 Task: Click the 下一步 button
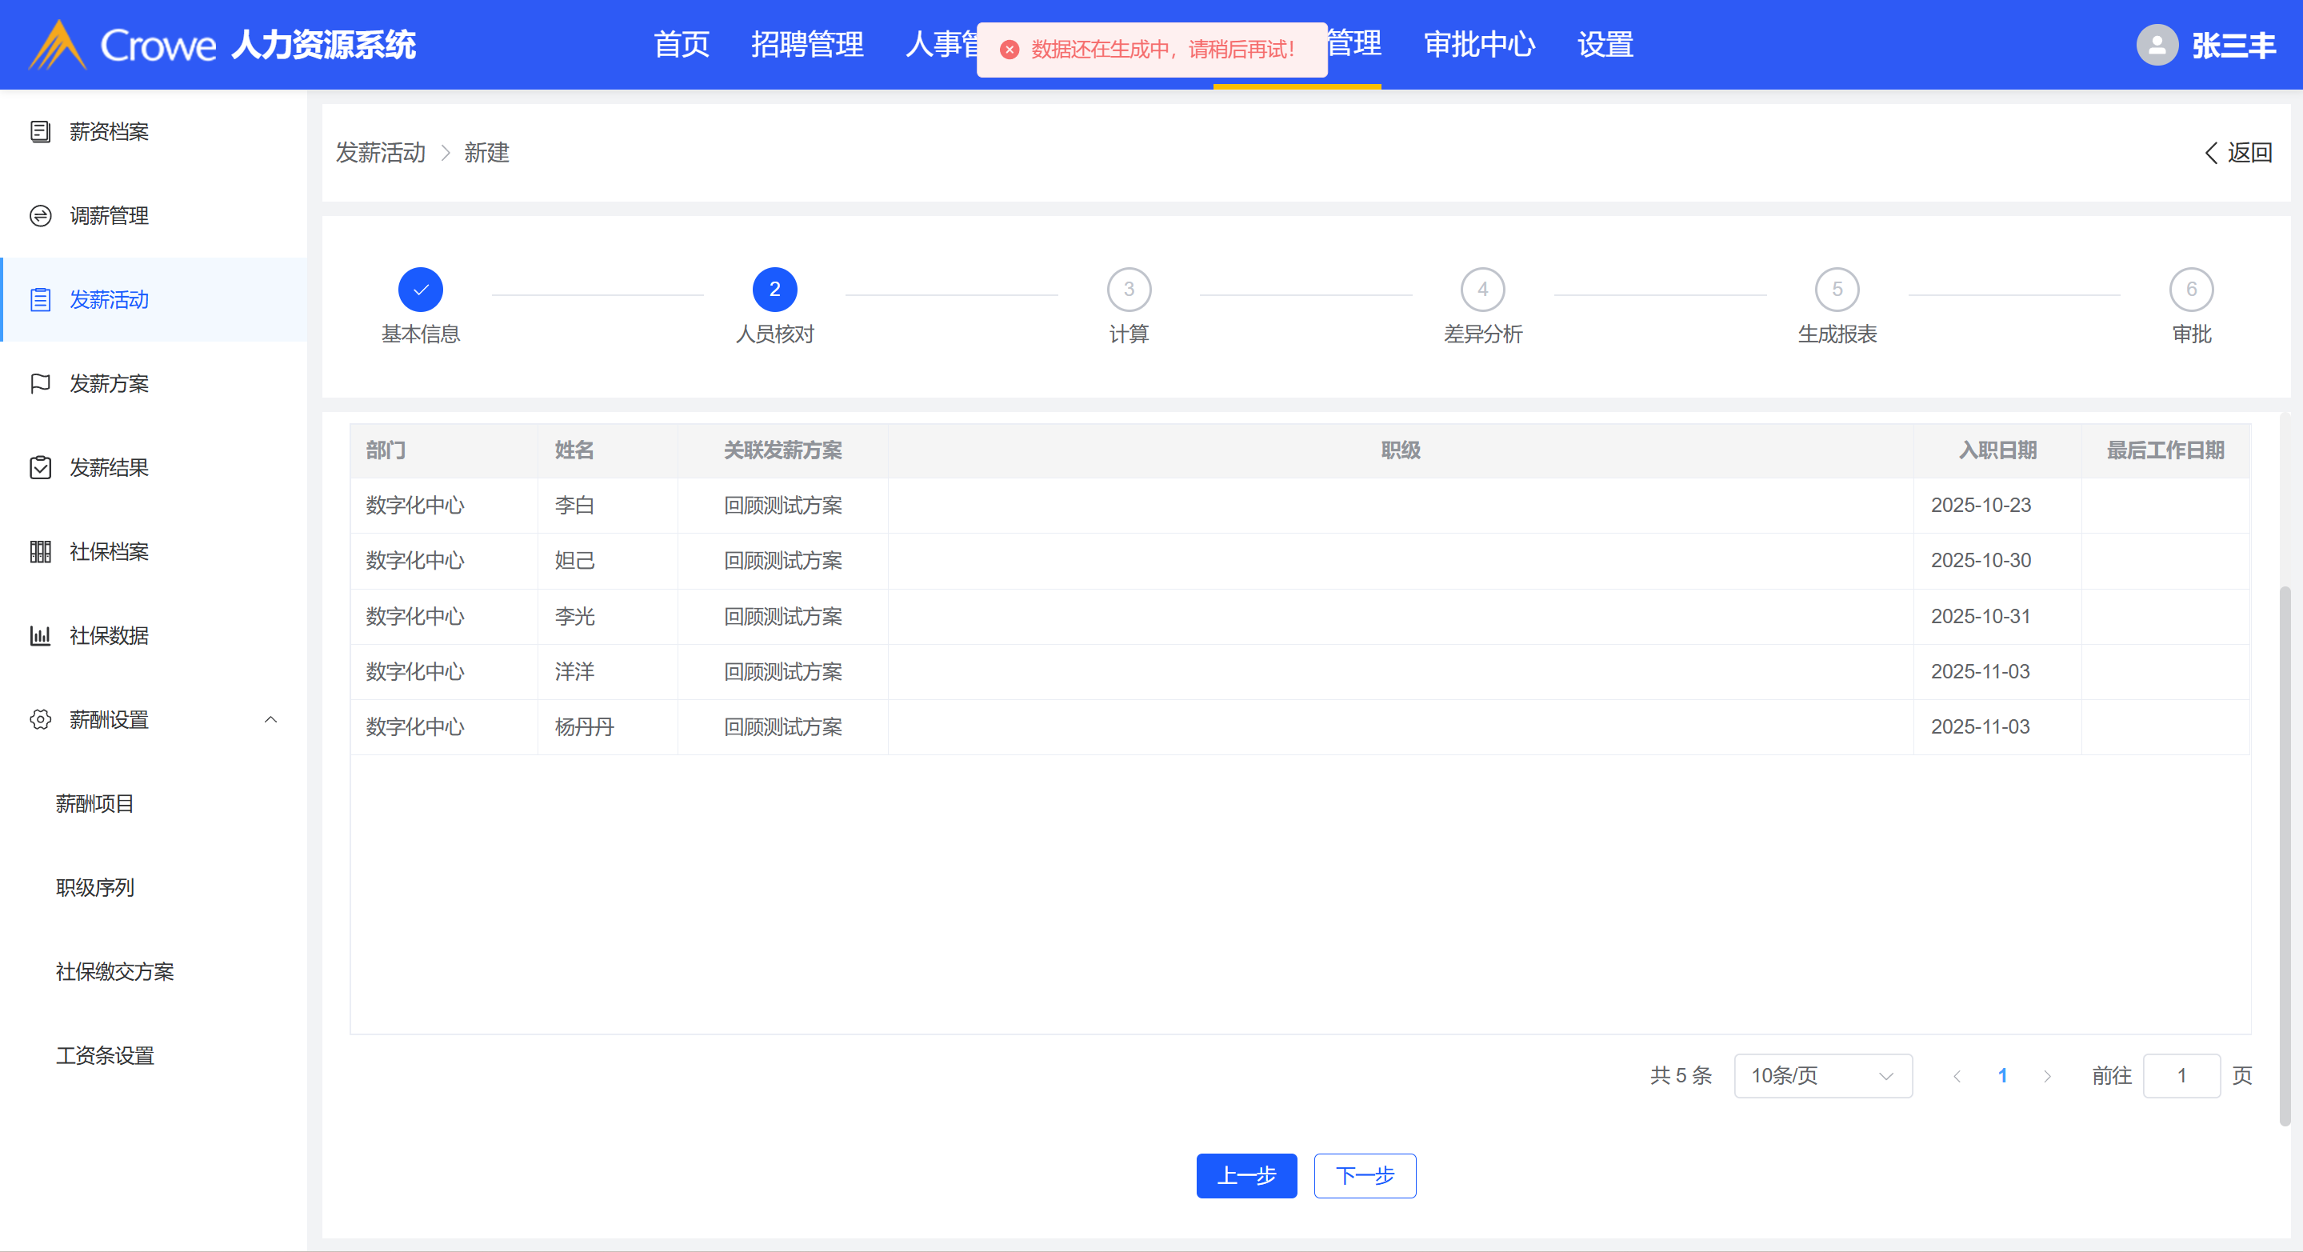point(1364,1175)
